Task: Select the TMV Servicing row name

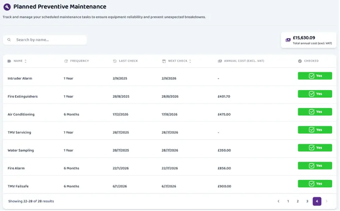Action: [x=19, y=132]
